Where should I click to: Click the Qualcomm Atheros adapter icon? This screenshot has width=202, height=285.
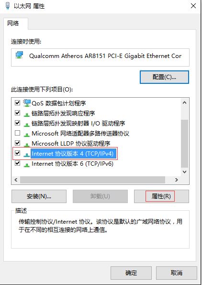(x=19, y=55)
